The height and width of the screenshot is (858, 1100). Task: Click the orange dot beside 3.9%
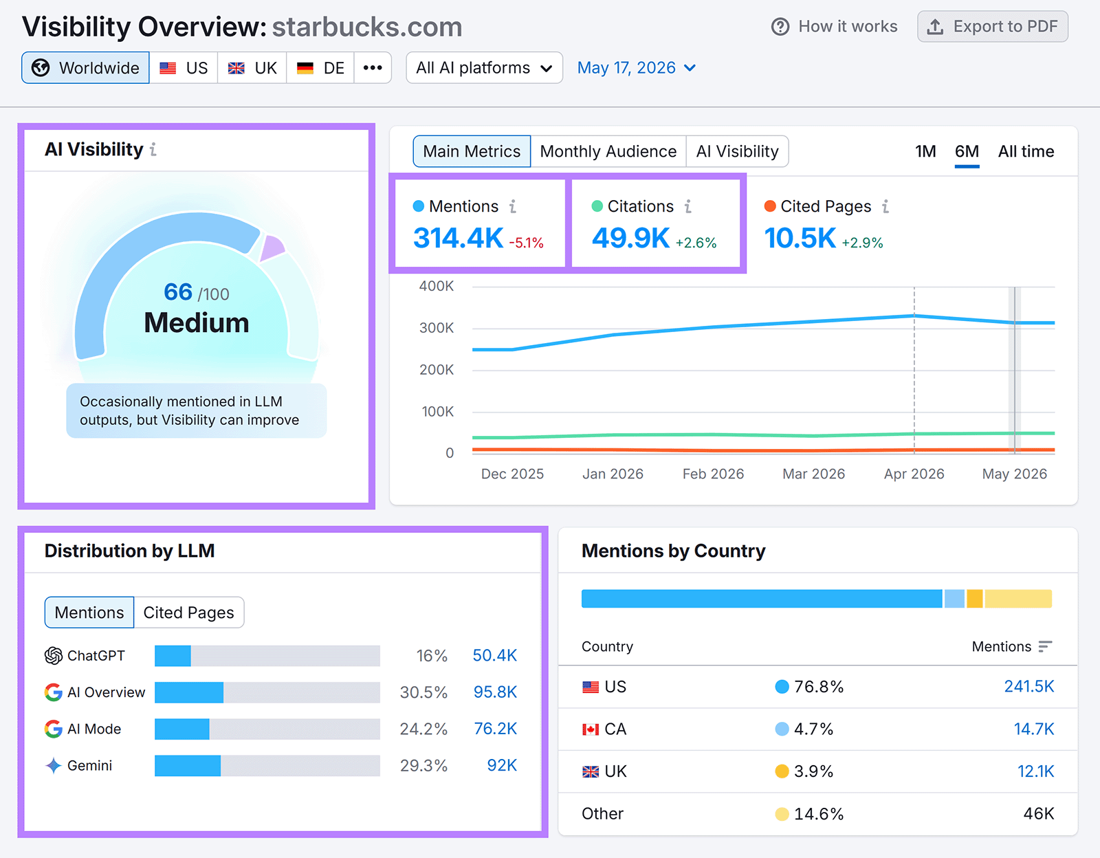pos(782,771)
